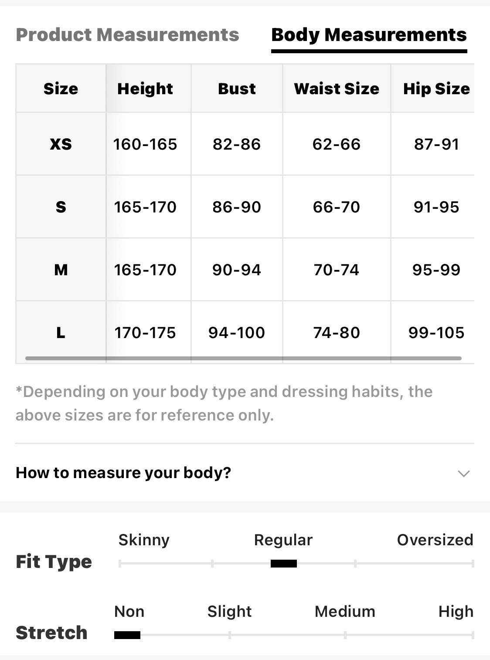490x660 pixels.
Task: Click the Oversized label on Fit Type scale
Action: 435,540
